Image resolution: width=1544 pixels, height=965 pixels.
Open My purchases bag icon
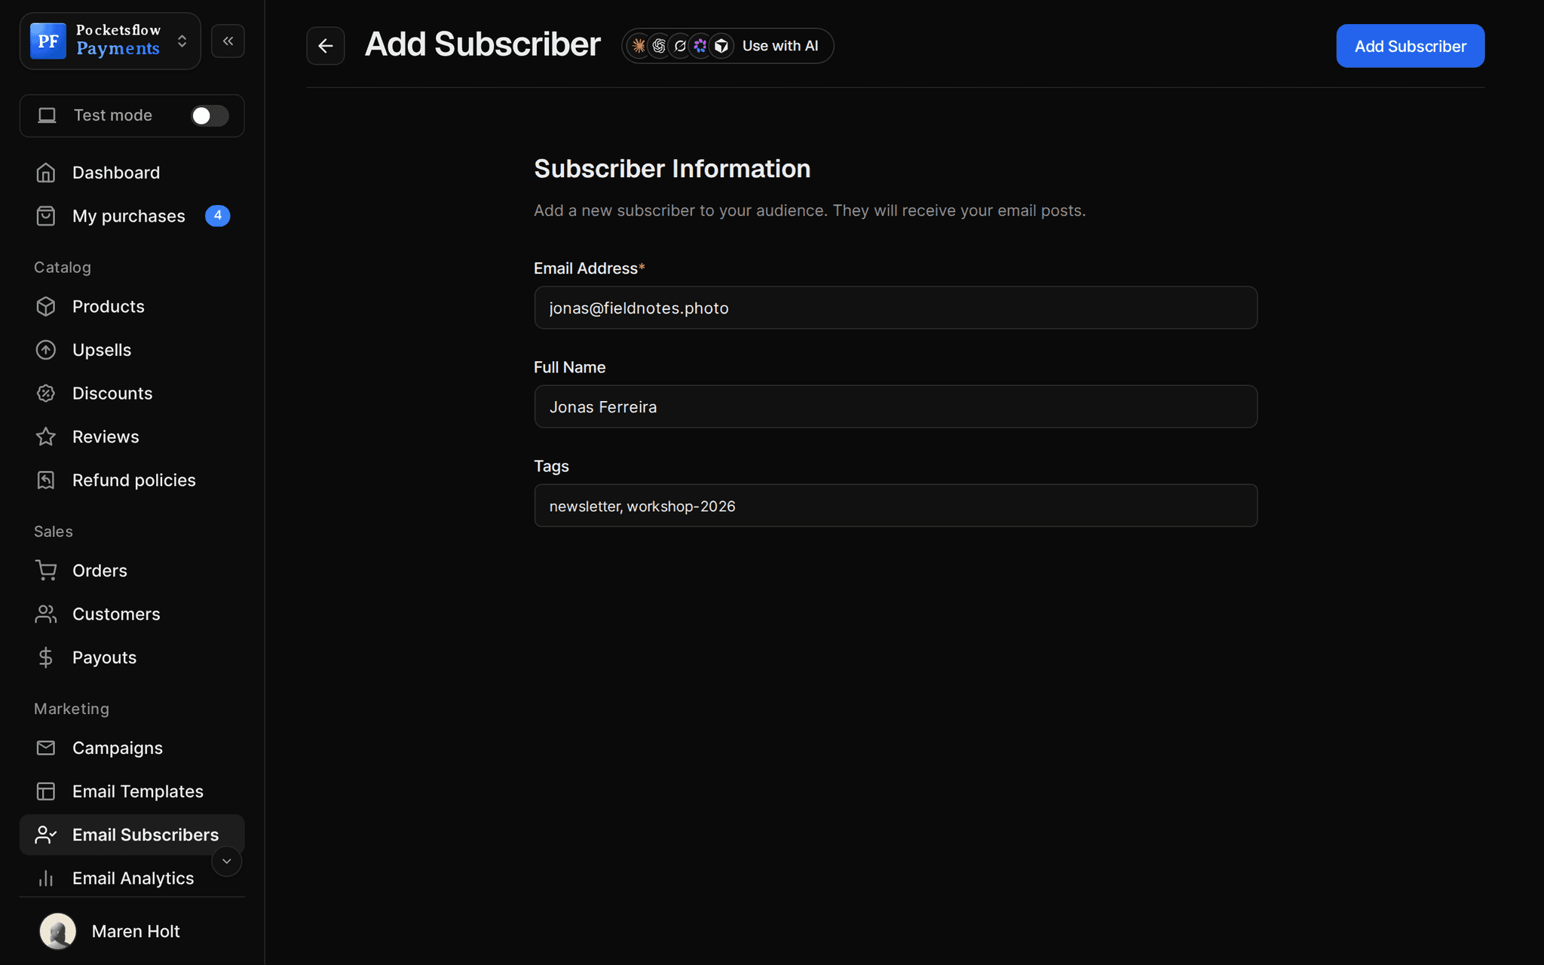click(46, 216)
